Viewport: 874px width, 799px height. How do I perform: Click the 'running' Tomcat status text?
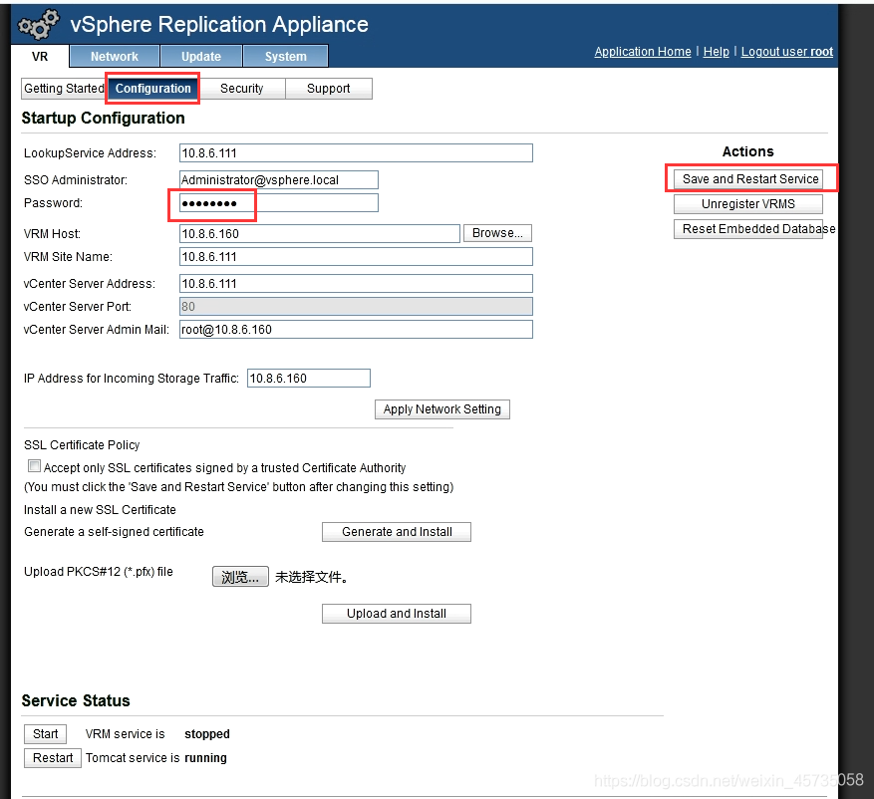point(205,758)
